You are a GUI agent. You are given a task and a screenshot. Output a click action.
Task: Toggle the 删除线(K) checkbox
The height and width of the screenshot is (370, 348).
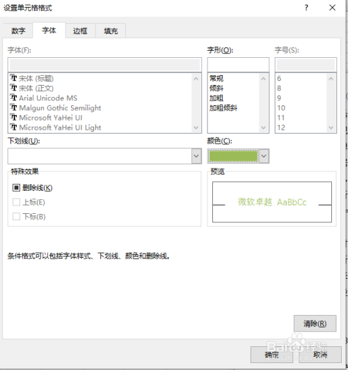[x=16, y=187]
